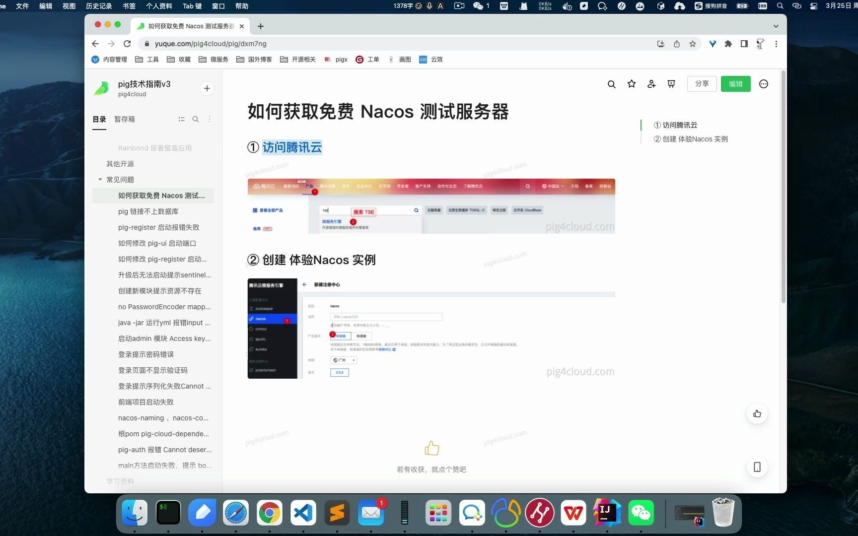
Task: Open Safari from the Dock
Action: pos(235,513)
